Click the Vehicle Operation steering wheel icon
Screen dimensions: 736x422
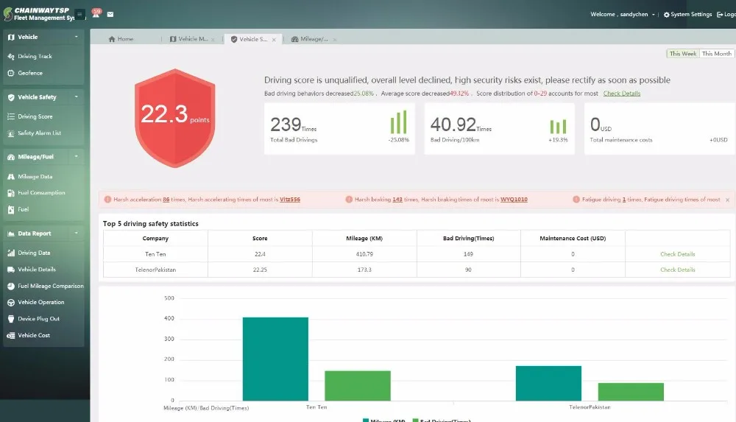click(x=11, y=302)
